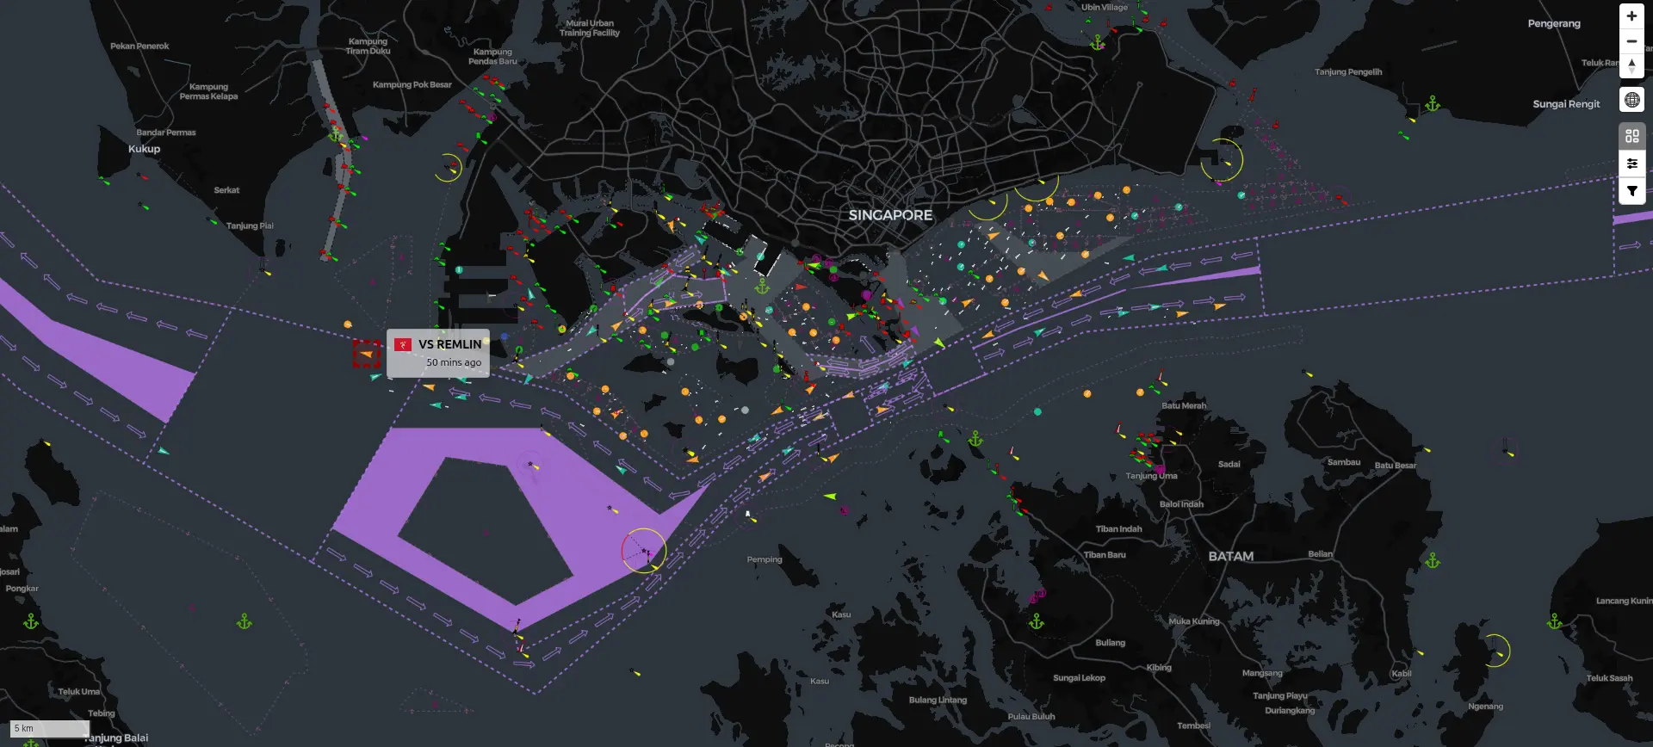The width and height of the screenshot is (1653, 747).
Task: Select the anchorage icon near Ubin Village
Action: tap(1097, 42)
